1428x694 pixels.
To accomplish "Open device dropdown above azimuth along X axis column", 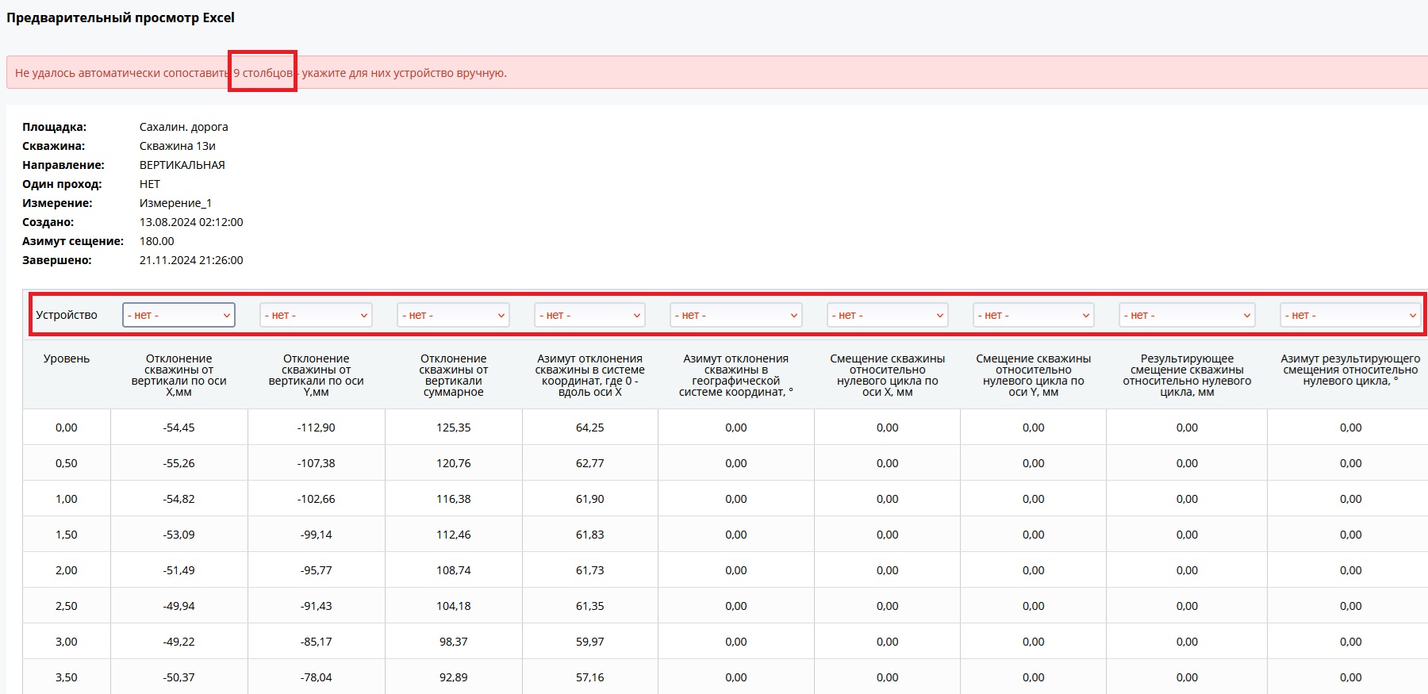I will pos(589,316).
